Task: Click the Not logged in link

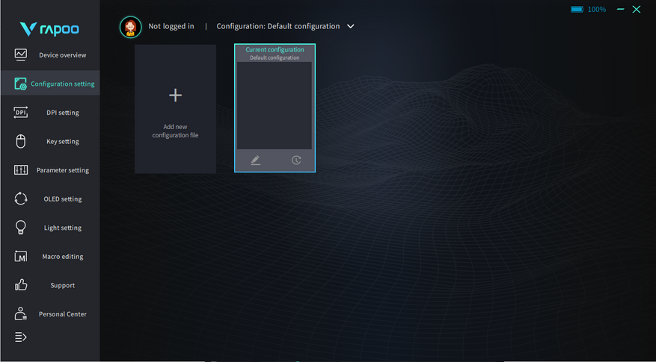Action: click(171, 26)
